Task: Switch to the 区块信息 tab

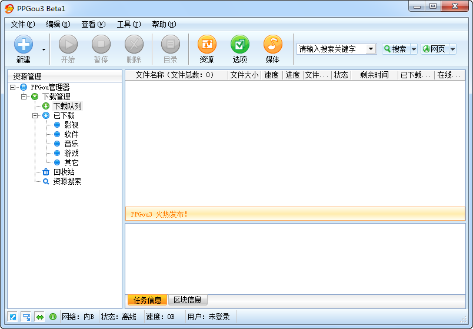Action: click(188, 300)
